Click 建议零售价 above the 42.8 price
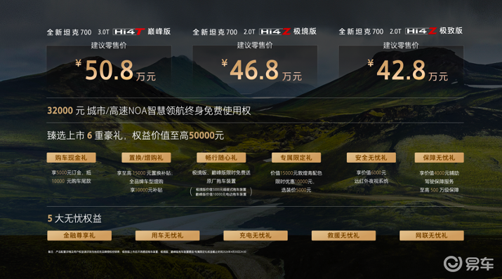This screenshot has height=279, width=502. pos(401,46)
